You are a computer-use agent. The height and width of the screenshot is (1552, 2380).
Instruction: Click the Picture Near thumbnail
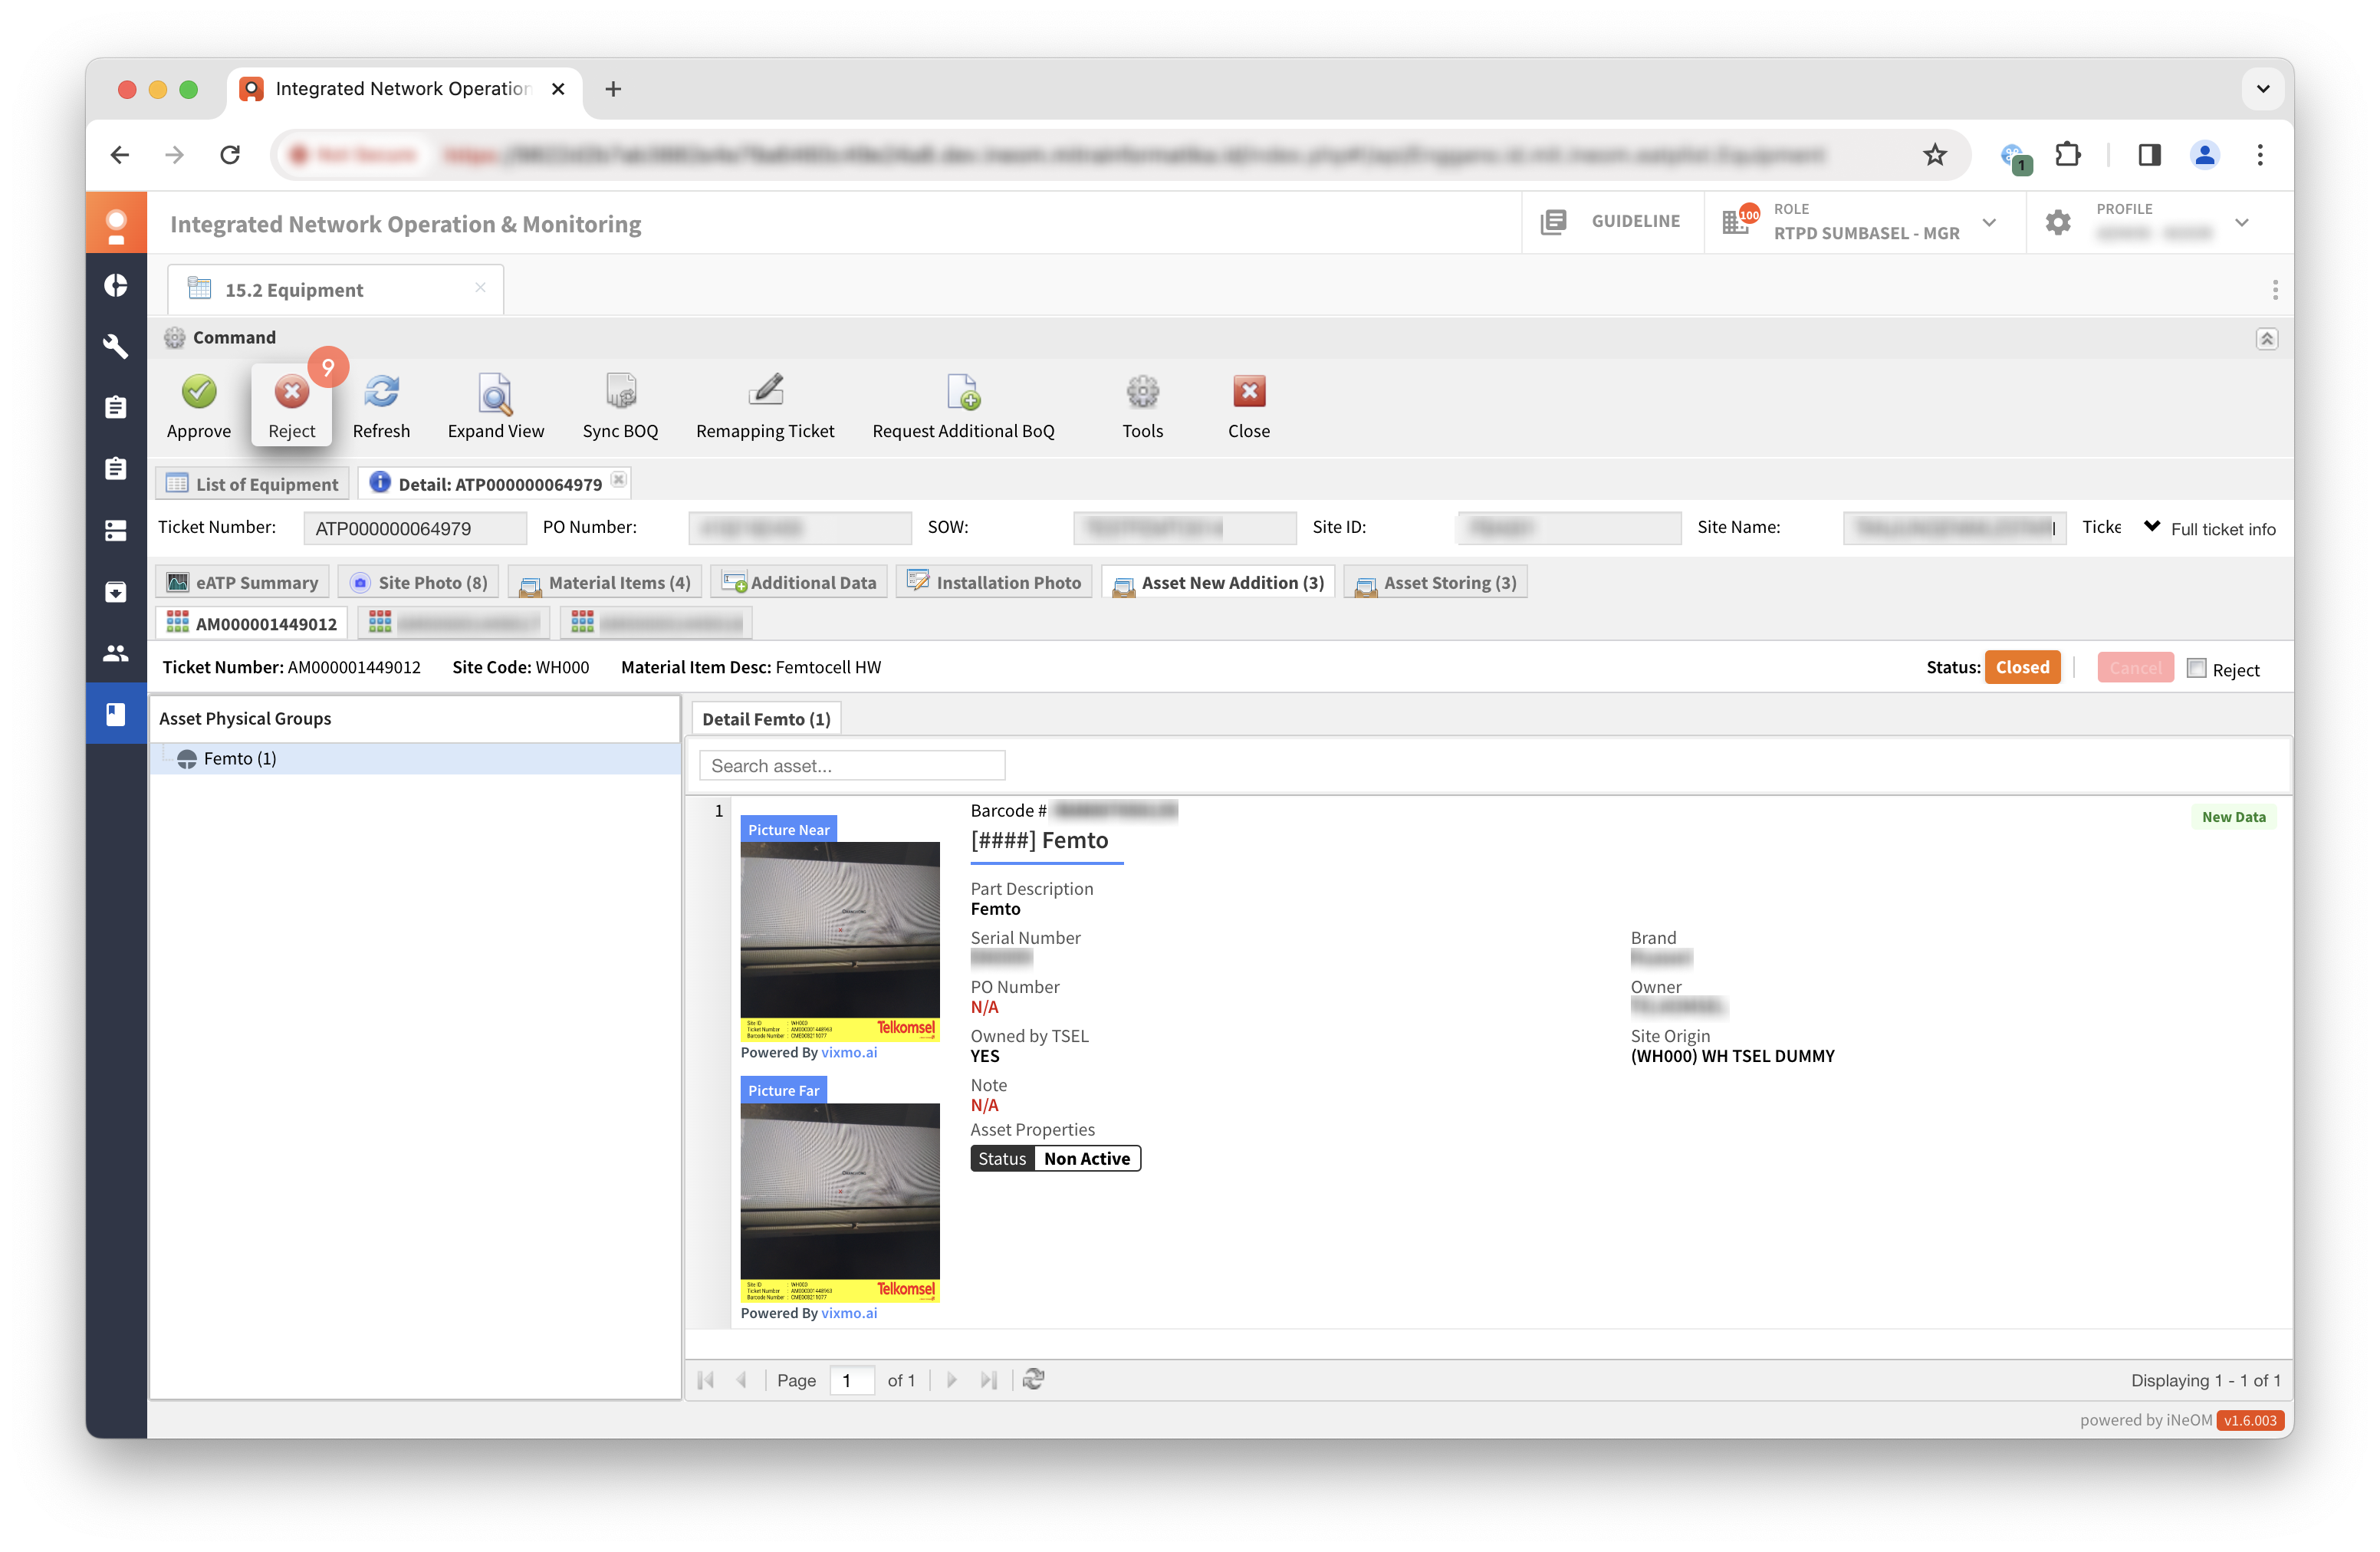(x=840, y=941)
